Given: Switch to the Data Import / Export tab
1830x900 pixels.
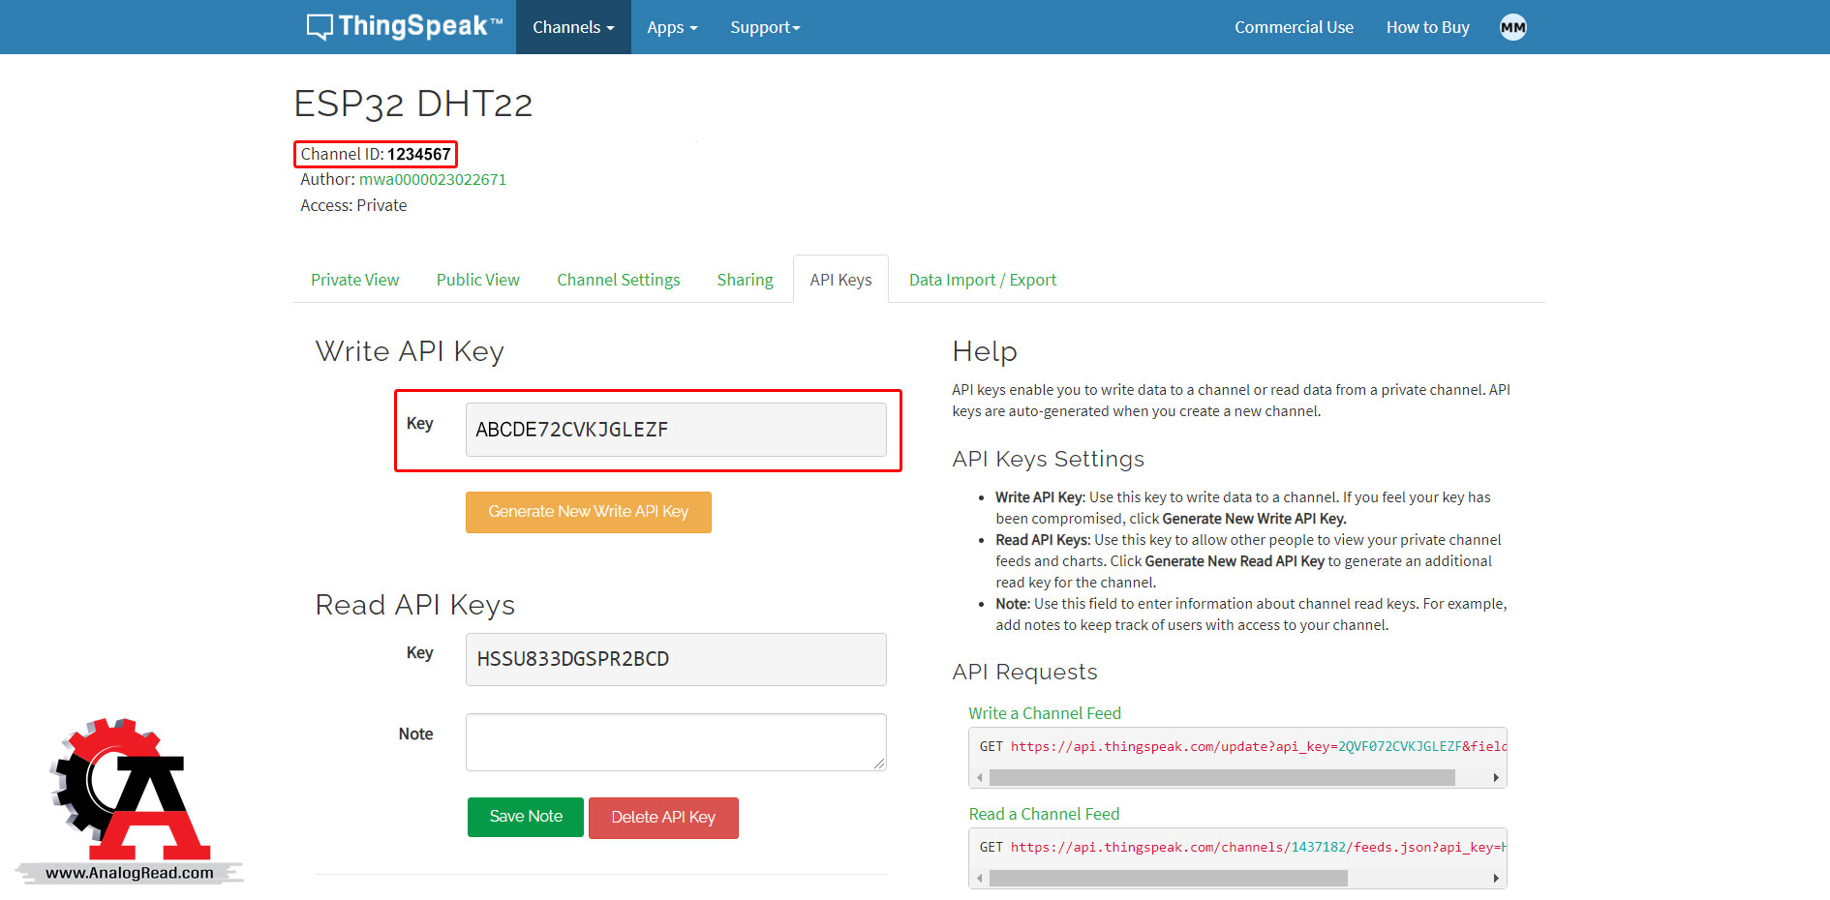Looking at the screenshot, I should pyautogui.click(x=983, y=280).
